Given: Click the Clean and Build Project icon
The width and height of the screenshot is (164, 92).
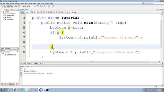Looking at the screenshot, I should tap(41, 6).
